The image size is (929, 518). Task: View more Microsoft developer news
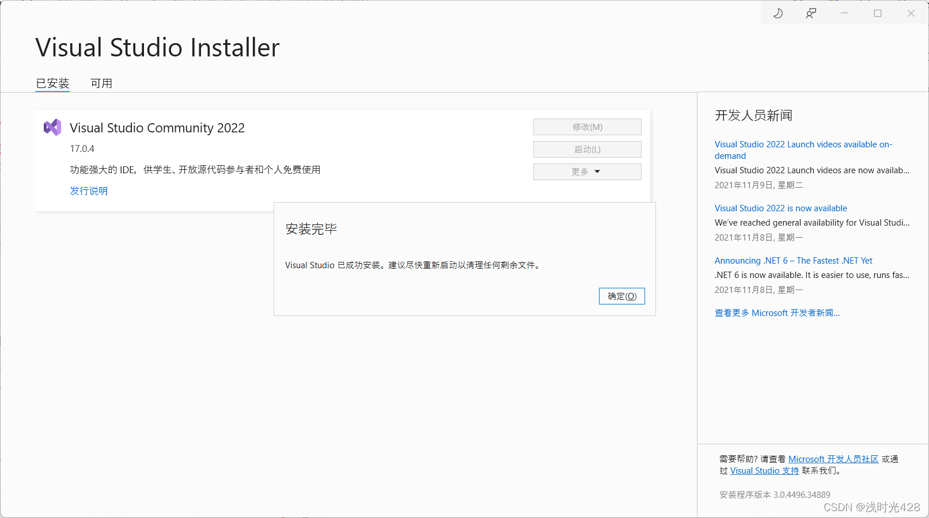pos(777,313)
